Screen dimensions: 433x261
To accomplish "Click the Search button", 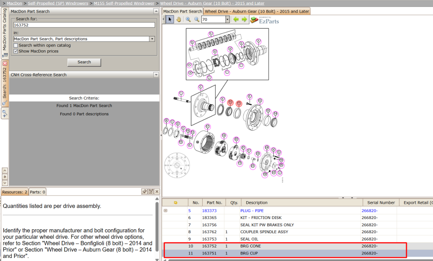I will [84, 62].
